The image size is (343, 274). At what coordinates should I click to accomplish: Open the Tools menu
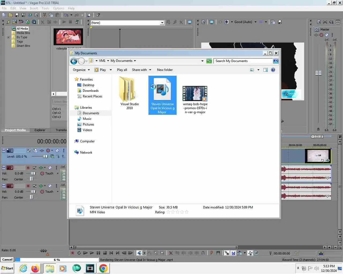45,8
